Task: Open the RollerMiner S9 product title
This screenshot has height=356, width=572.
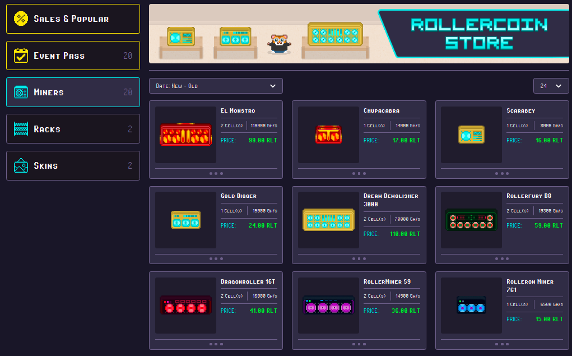Action: 387,281
